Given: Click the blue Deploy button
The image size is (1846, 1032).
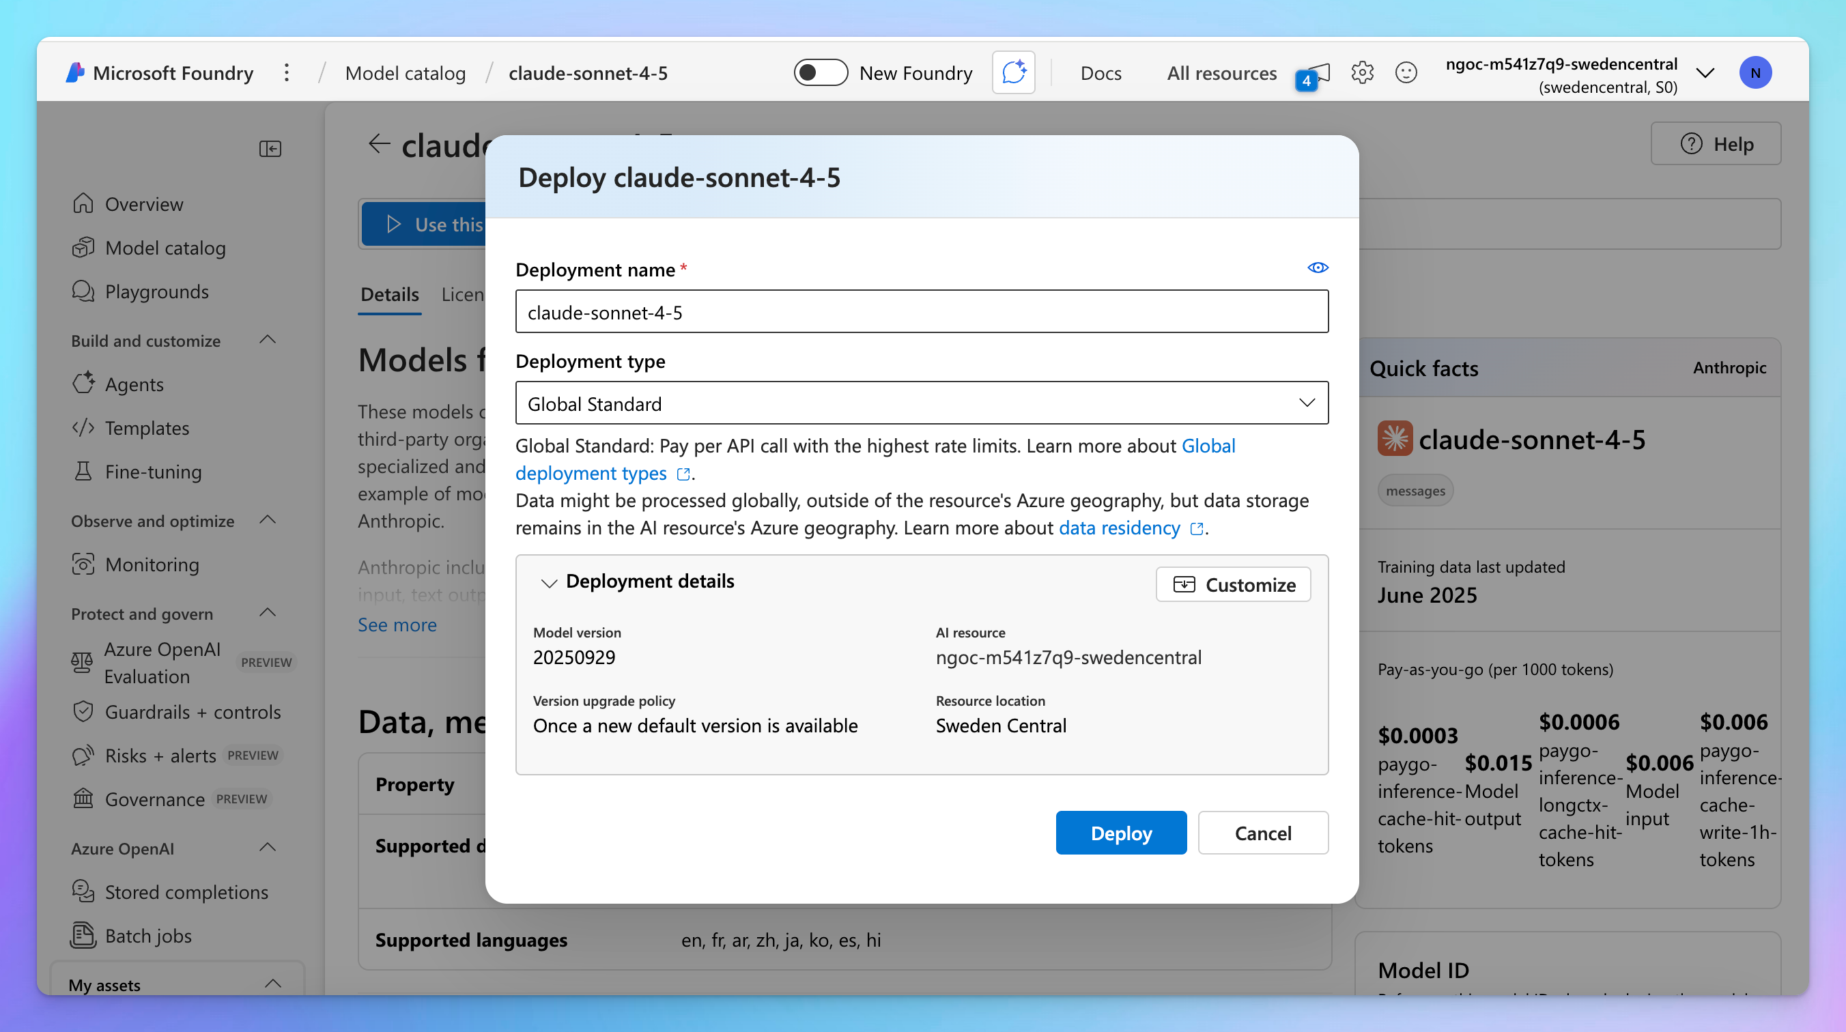Looking at the screenshot, I should [x=1121, y=833].
